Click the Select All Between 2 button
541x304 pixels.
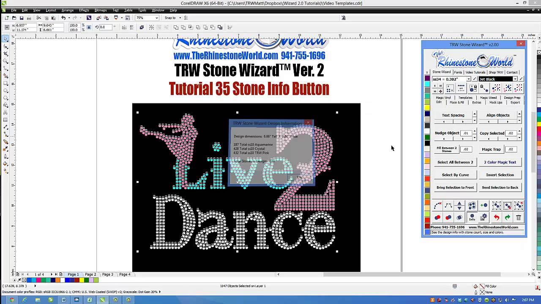(x=455, y=162)
